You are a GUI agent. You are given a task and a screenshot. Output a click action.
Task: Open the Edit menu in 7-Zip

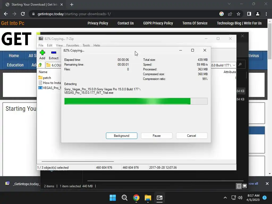[x=50, y=45]
